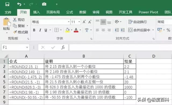172x105 pixels.
Task: Select all cells with the corner triangle
Action: point(6,56)
